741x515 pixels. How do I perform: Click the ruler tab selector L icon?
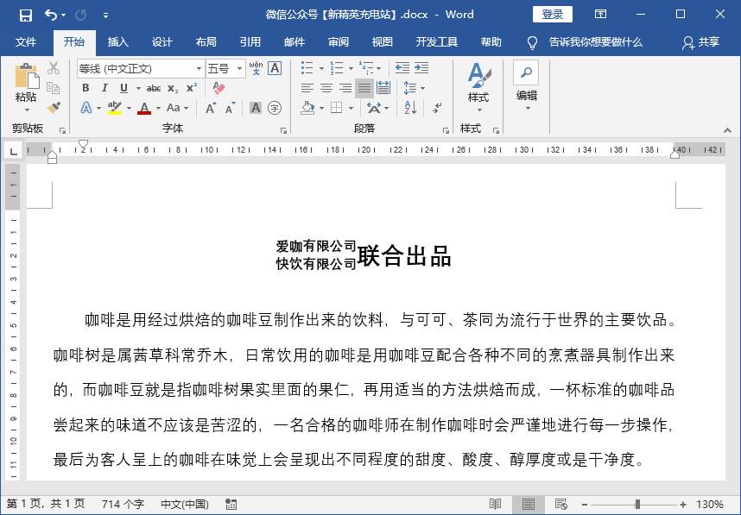(13, 151)
